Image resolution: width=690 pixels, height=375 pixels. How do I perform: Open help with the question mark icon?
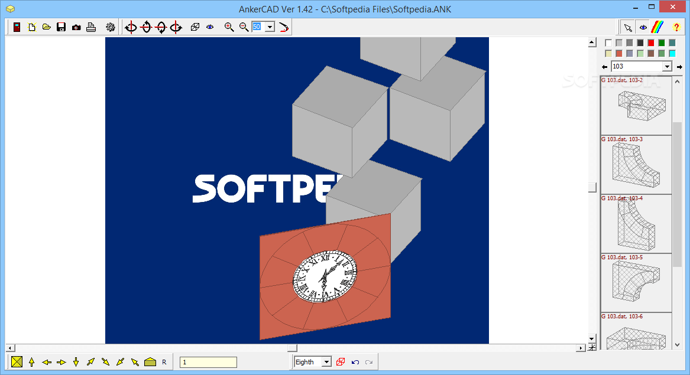click(x=676, y=27)
